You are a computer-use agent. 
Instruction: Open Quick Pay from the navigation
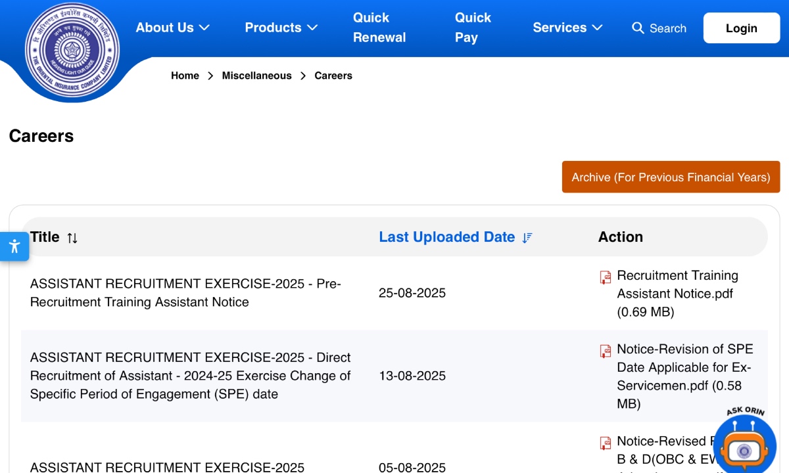tap(473, 28)
